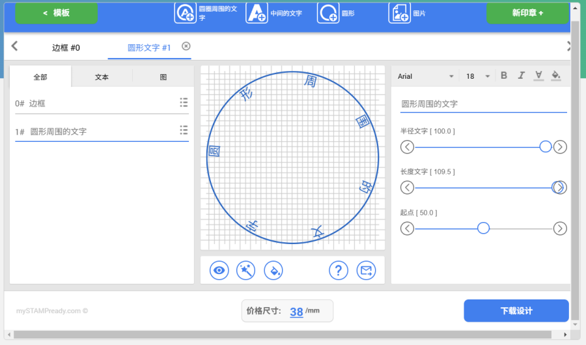Open the 图 layers tab
The image size is (586, 345).
[163, 77]
